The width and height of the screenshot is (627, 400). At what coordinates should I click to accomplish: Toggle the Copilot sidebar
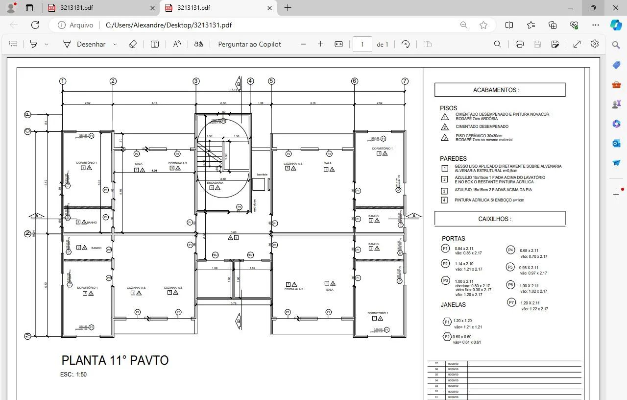tap(616, 25)
